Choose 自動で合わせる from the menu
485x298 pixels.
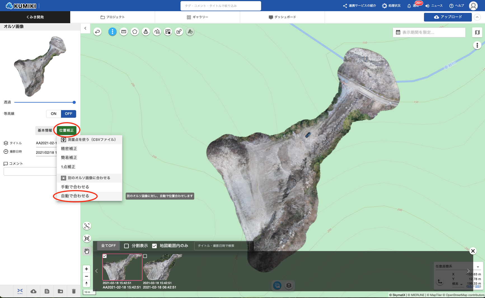click(75, 196)
